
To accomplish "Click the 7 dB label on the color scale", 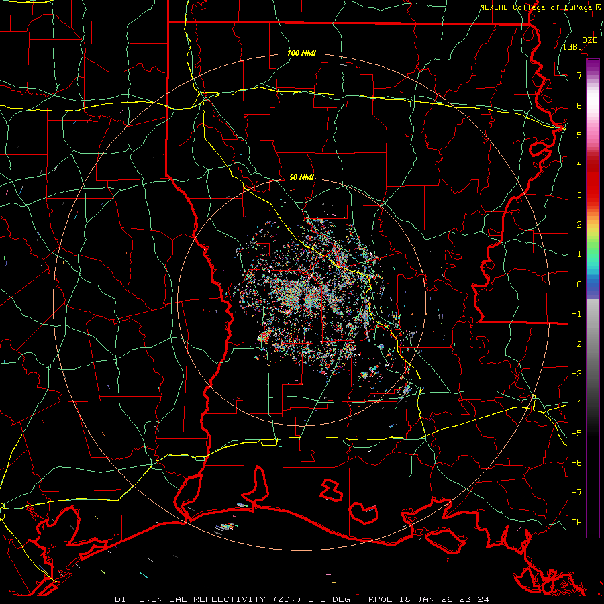I will click(579, 75).
